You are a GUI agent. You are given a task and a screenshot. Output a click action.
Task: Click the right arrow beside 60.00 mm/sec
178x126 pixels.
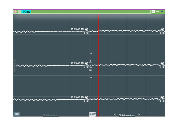[x=139, y=114]
